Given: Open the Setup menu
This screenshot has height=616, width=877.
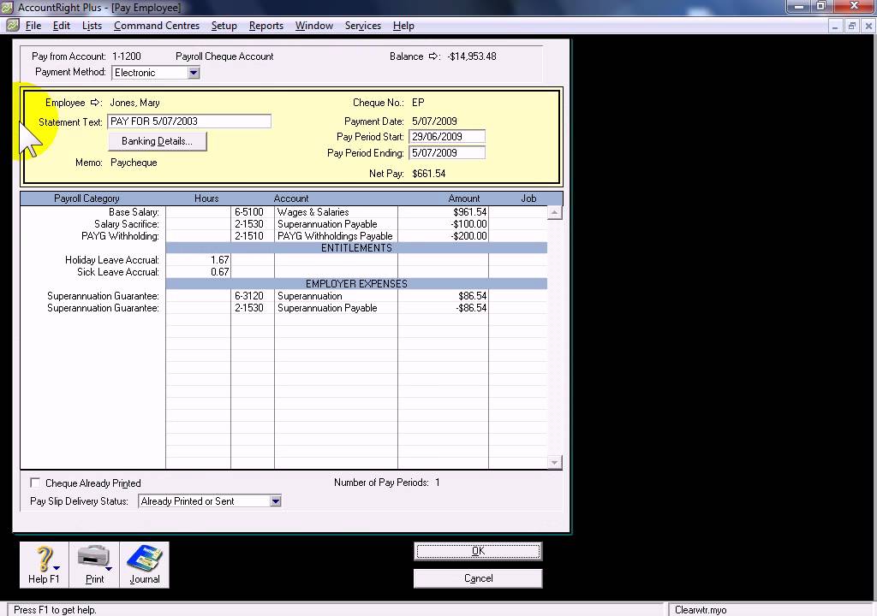Looking at the screenshot, I should coord(224,26).
